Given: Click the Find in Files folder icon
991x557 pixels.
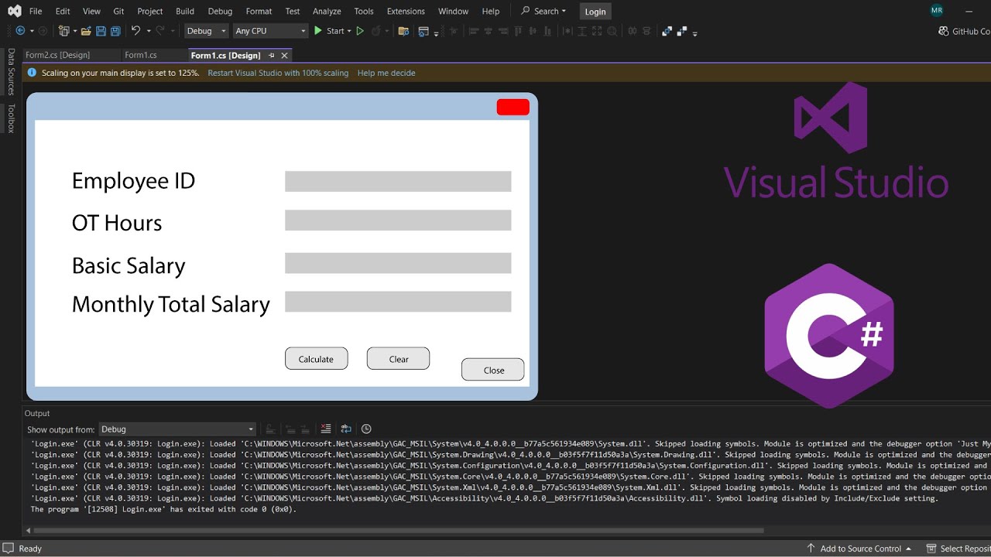Looking at the screenshot, I should [x=403, y=31].
